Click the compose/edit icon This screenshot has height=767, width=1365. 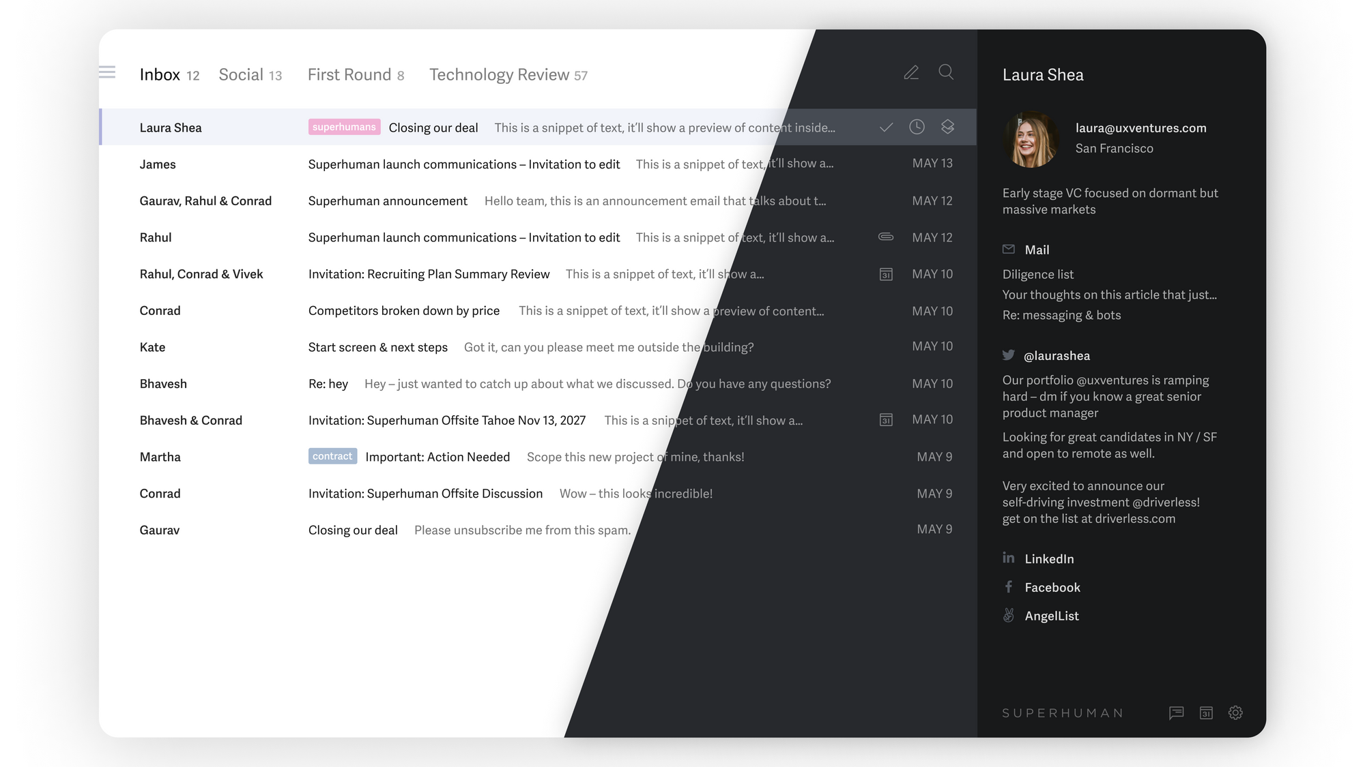click(910, 72)
